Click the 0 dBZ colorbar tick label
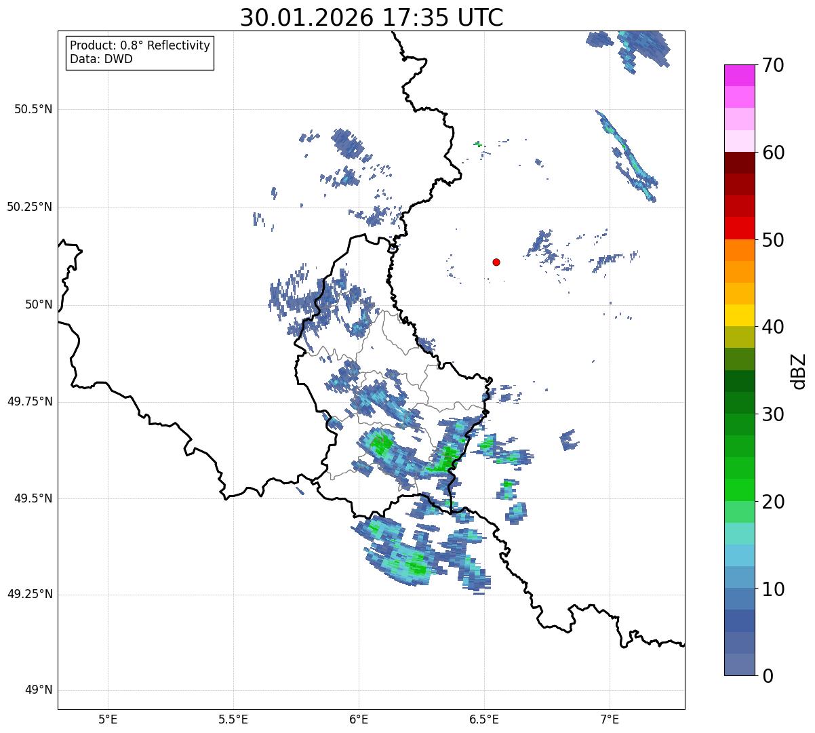Image resolution: width=815 pixels, height=733 pixels. (768, 676)
